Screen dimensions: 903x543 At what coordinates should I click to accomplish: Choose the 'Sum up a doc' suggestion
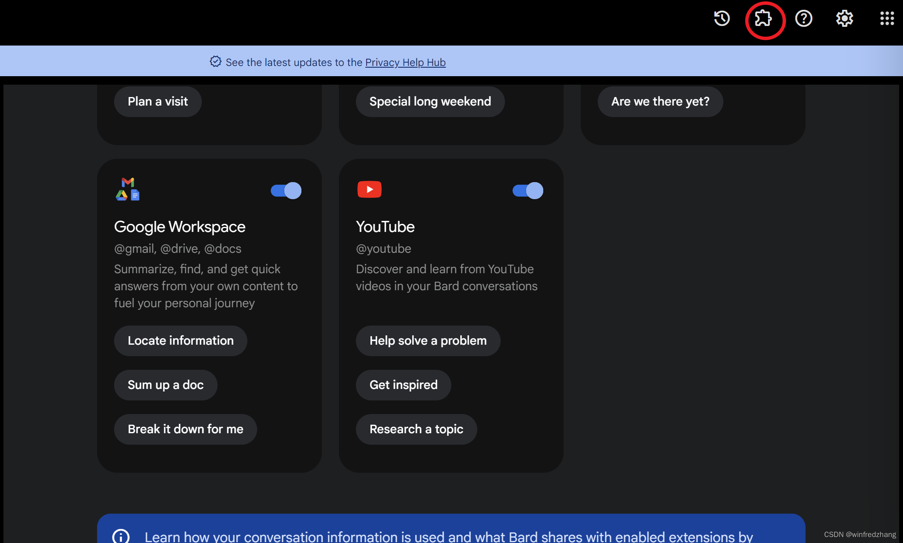[x=166, y=385]
